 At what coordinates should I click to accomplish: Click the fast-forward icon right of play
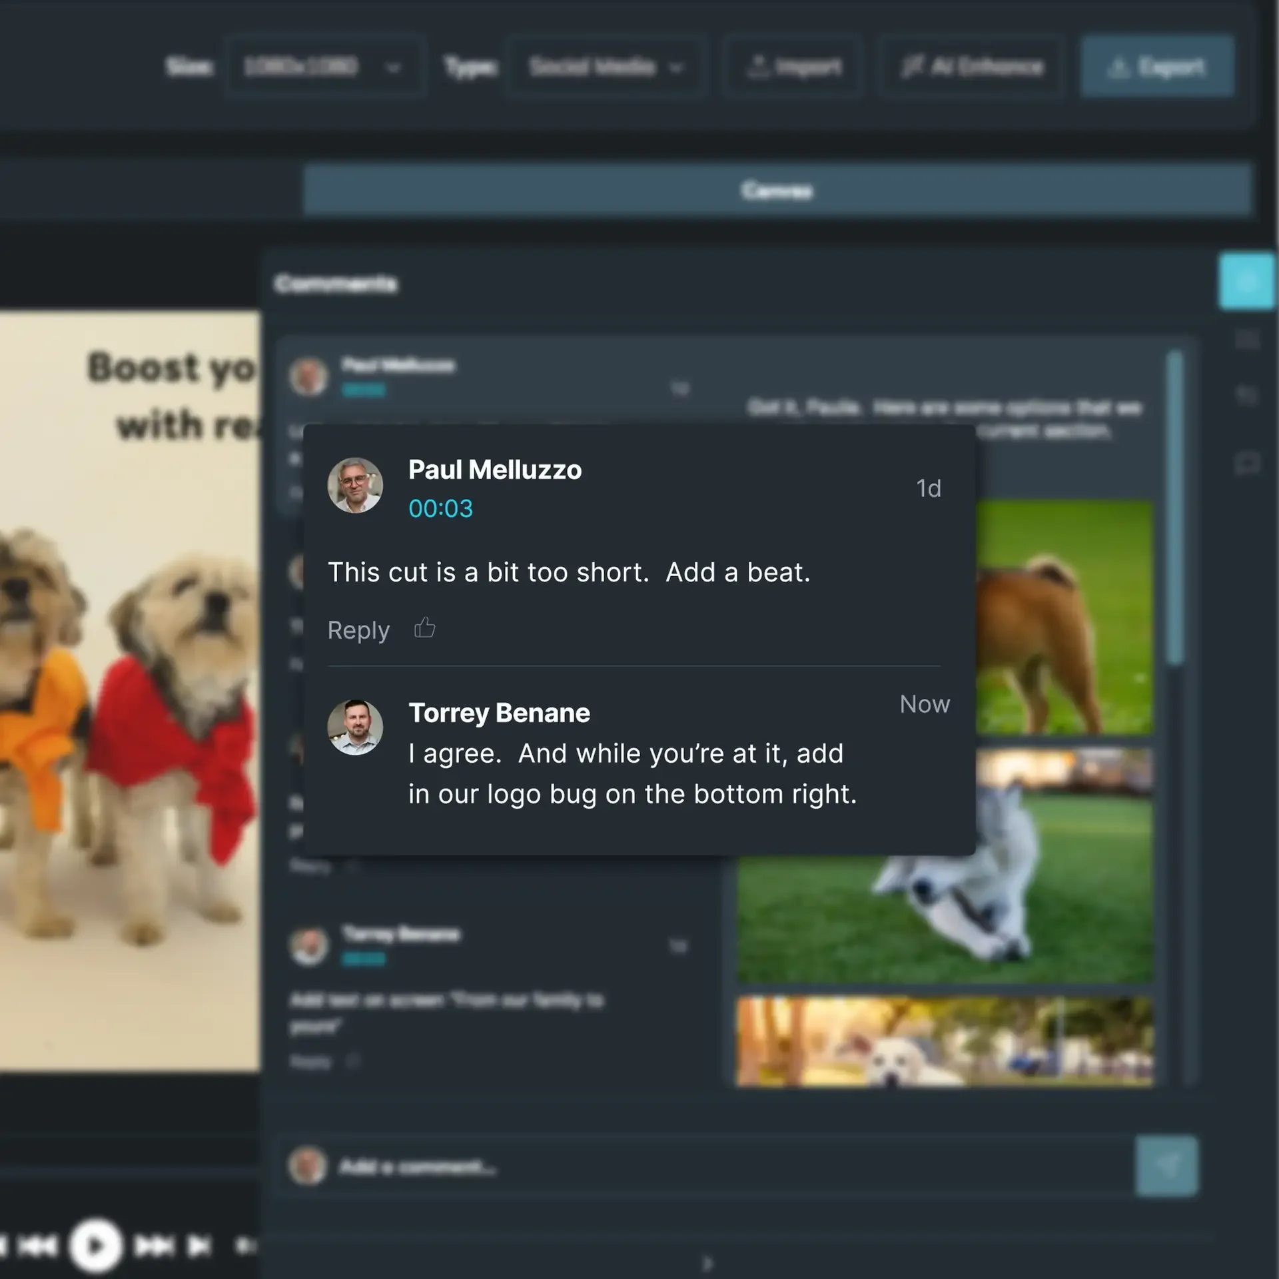pos(155,1245)
